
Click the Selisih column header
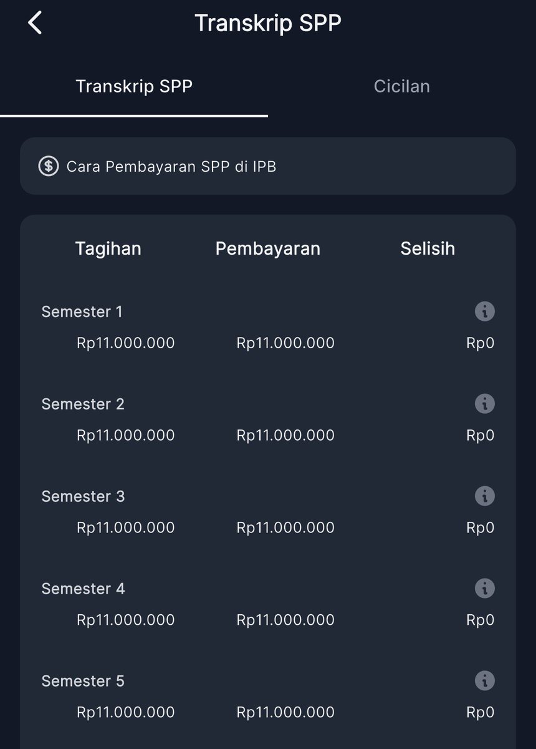428,248
